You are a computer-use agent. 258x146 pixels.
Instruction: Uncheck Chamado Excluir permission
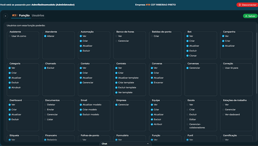45,68
